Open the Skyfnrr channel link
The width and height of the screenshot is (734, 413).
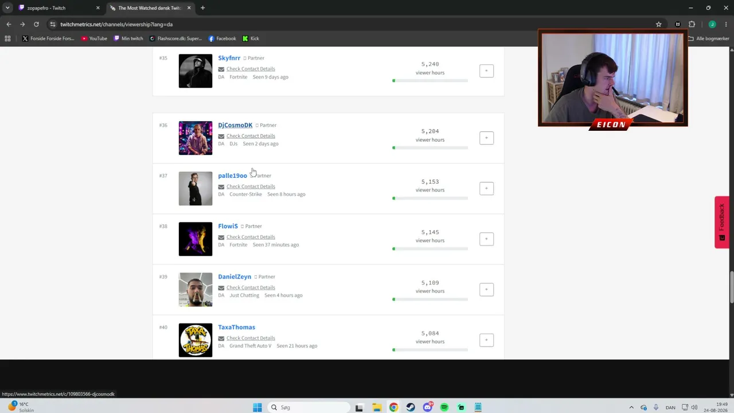(x=229, y=58)
